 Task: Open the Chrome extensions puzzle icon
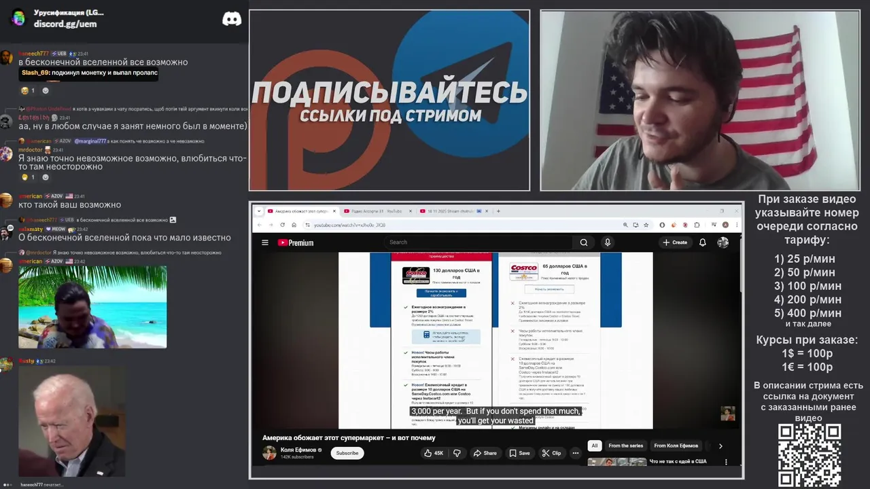click(697, 225)
